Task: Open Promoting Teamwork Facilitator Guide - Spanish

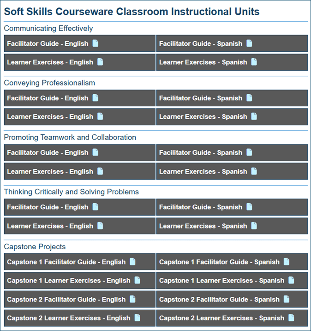Action: [200, 153]
